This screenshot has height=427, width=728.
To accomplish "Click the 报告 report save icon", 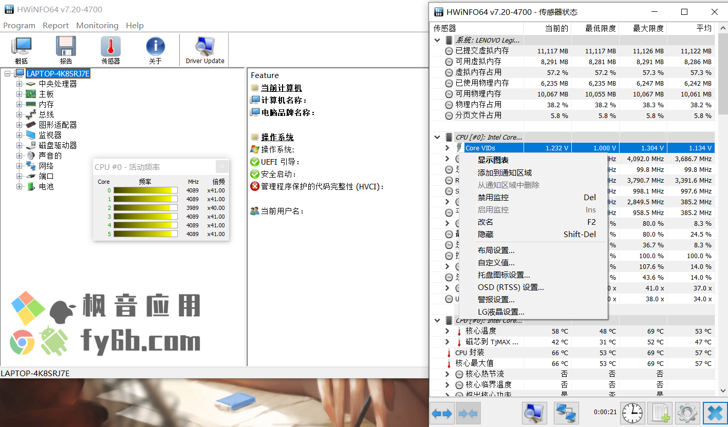I will point(66,50).
